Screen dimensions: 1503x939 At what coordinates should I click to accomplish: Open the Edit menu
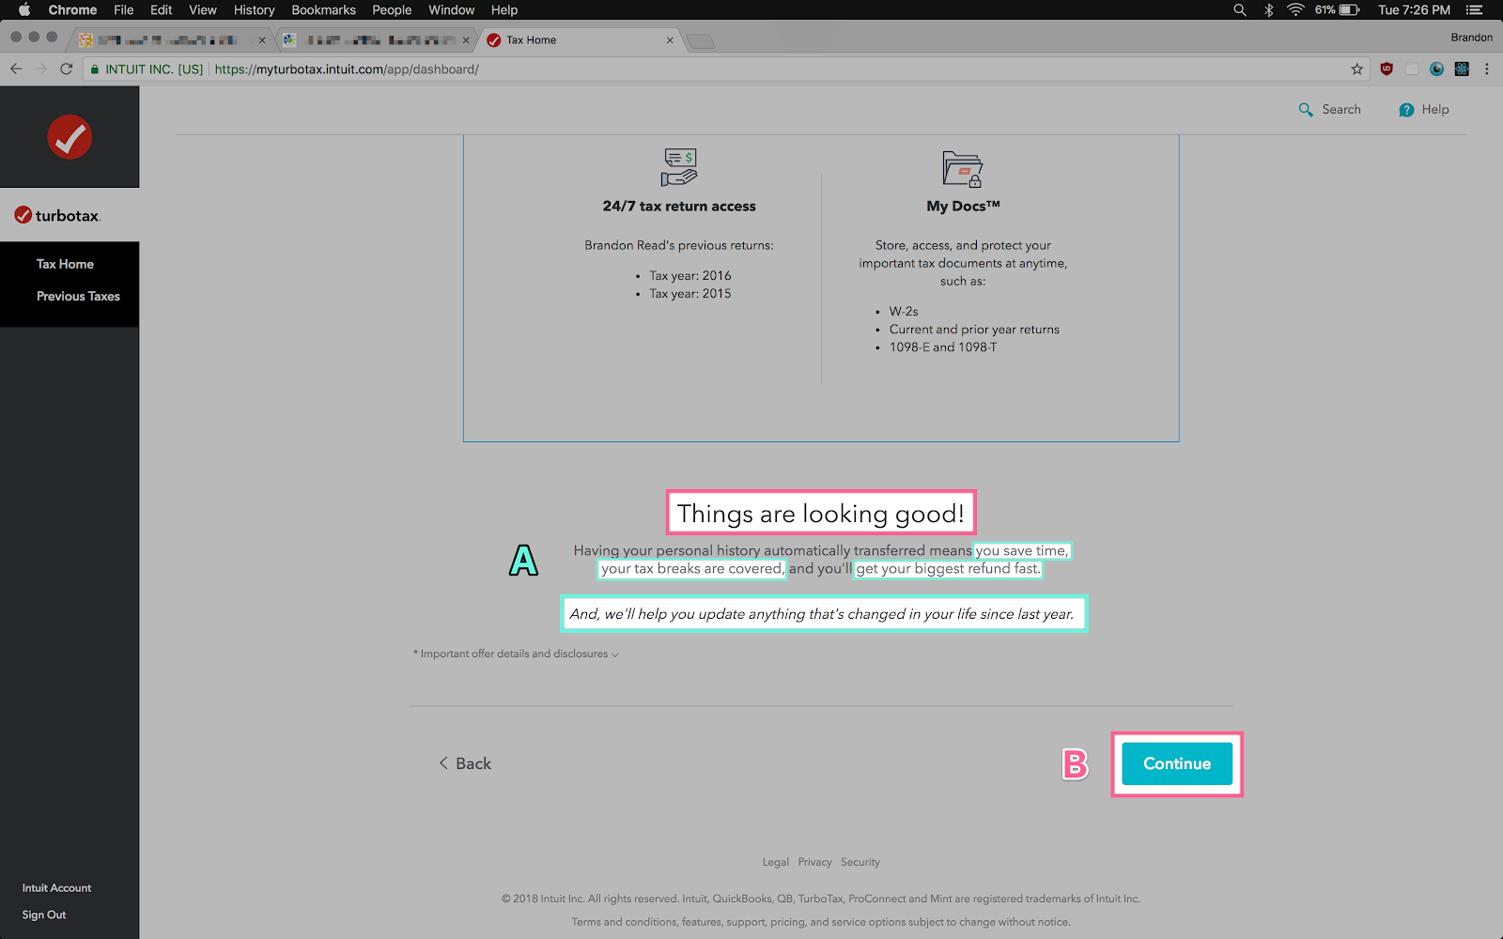coord(162,9)
